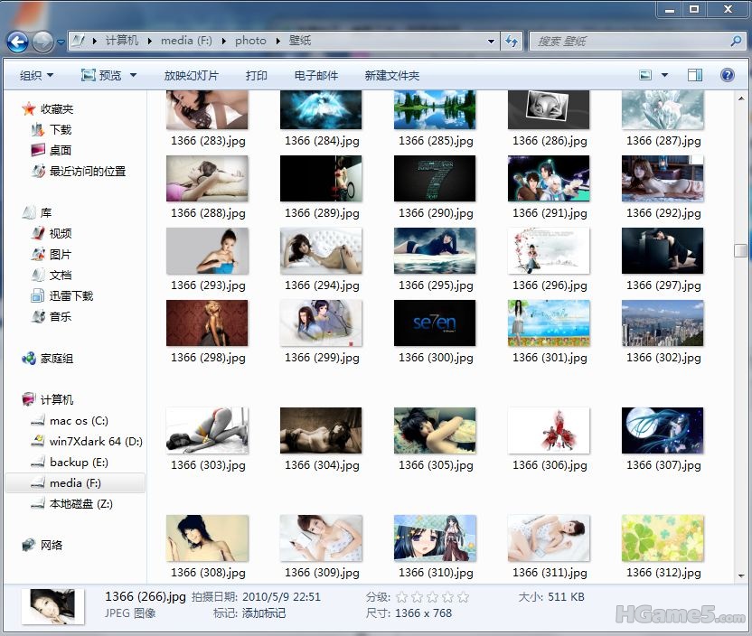Click 电子邮件 in the toolbar

[x=316, y=76]
